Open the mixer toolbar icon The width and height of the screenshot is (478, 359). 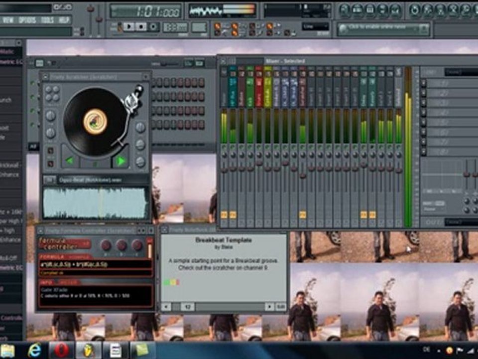(x=395, y=10)
